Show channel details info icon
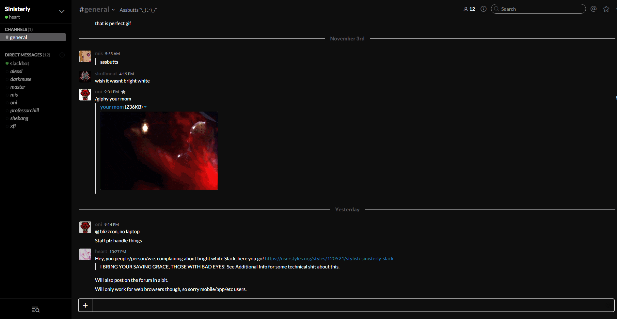 [x=483, y=9]
